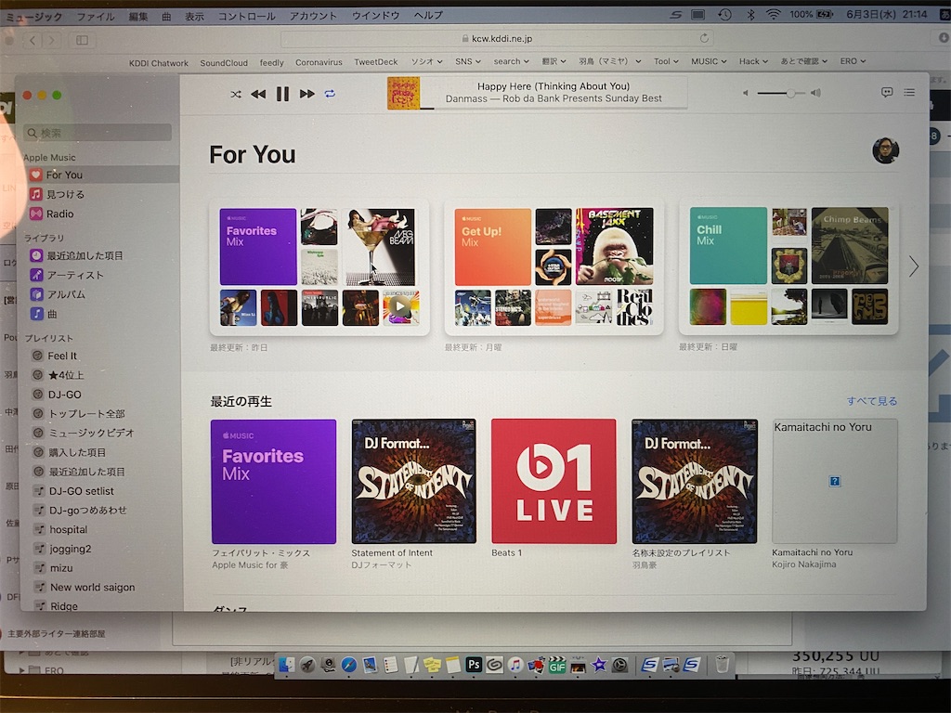The width and height of the screenshot is (951, 713).
Task: Click the now playing album artwork
Action: 403,93
